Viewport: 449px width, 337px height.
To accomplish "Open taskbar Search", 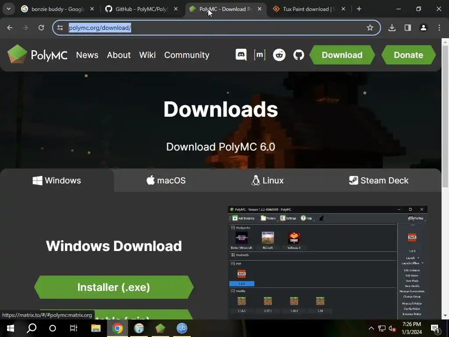I will [32, 328].
